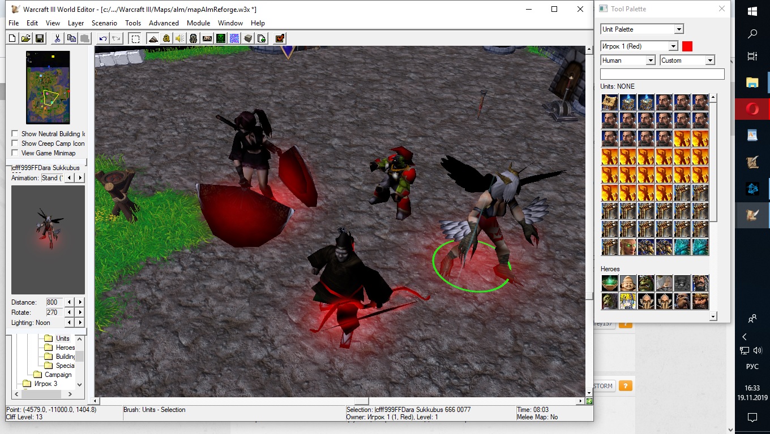Open the Opera browser from the taskbar
This screenshot has width=770, height=434.
point(752,109)
